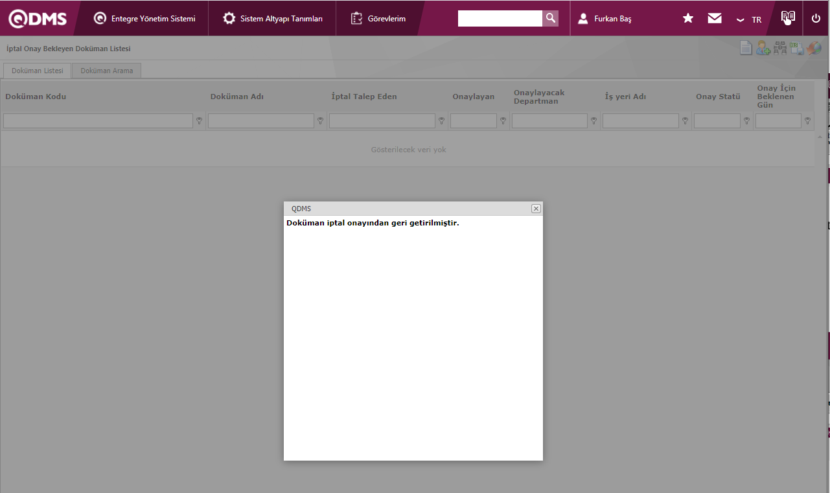Open the help guide book icon
830x493 pixels.
788,18
